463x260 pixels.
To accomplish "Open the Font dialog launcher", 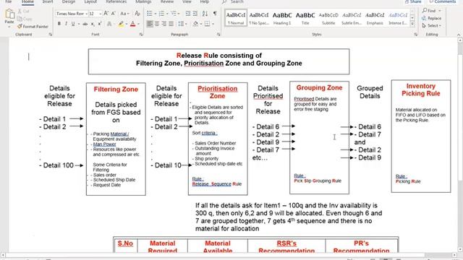I will pos(141,35).
